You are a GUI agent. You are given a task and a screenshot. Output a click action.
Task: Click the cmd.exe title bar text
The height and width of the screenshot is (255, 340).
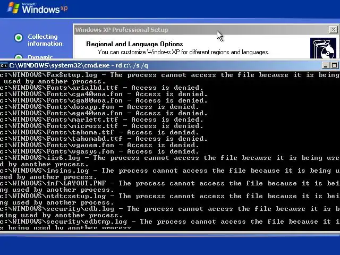coord(79,65)
